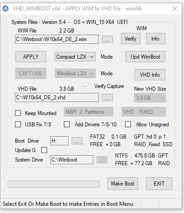Click the progress bar at bottom
This screenshot has width=184, height=213.
53,184
